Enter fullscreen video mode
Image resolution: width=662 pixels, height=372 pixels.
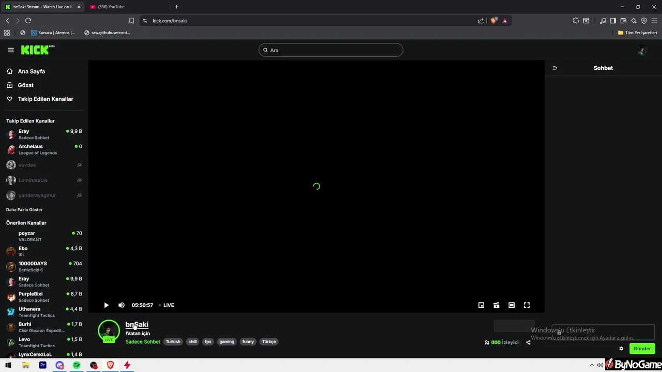527,305
